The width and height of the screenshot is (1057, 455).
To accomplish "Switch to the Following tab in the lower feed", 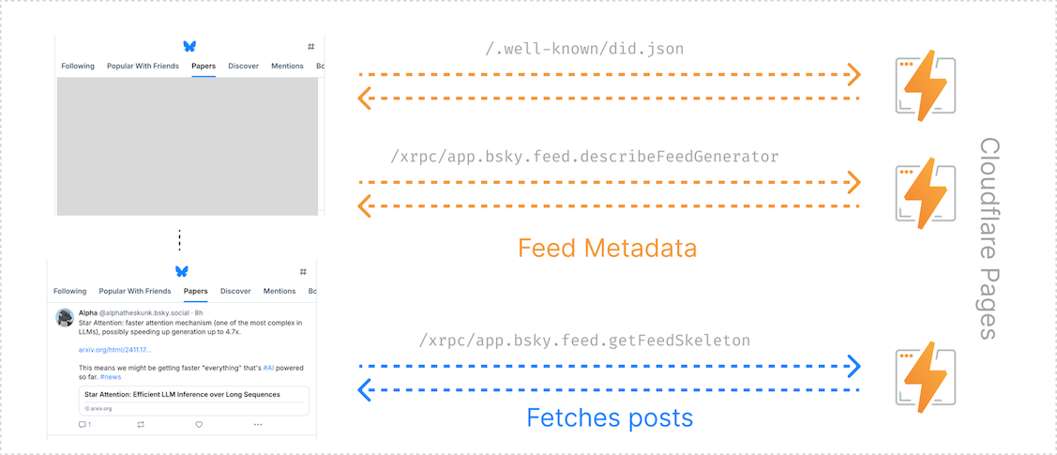I will (70, 292).
